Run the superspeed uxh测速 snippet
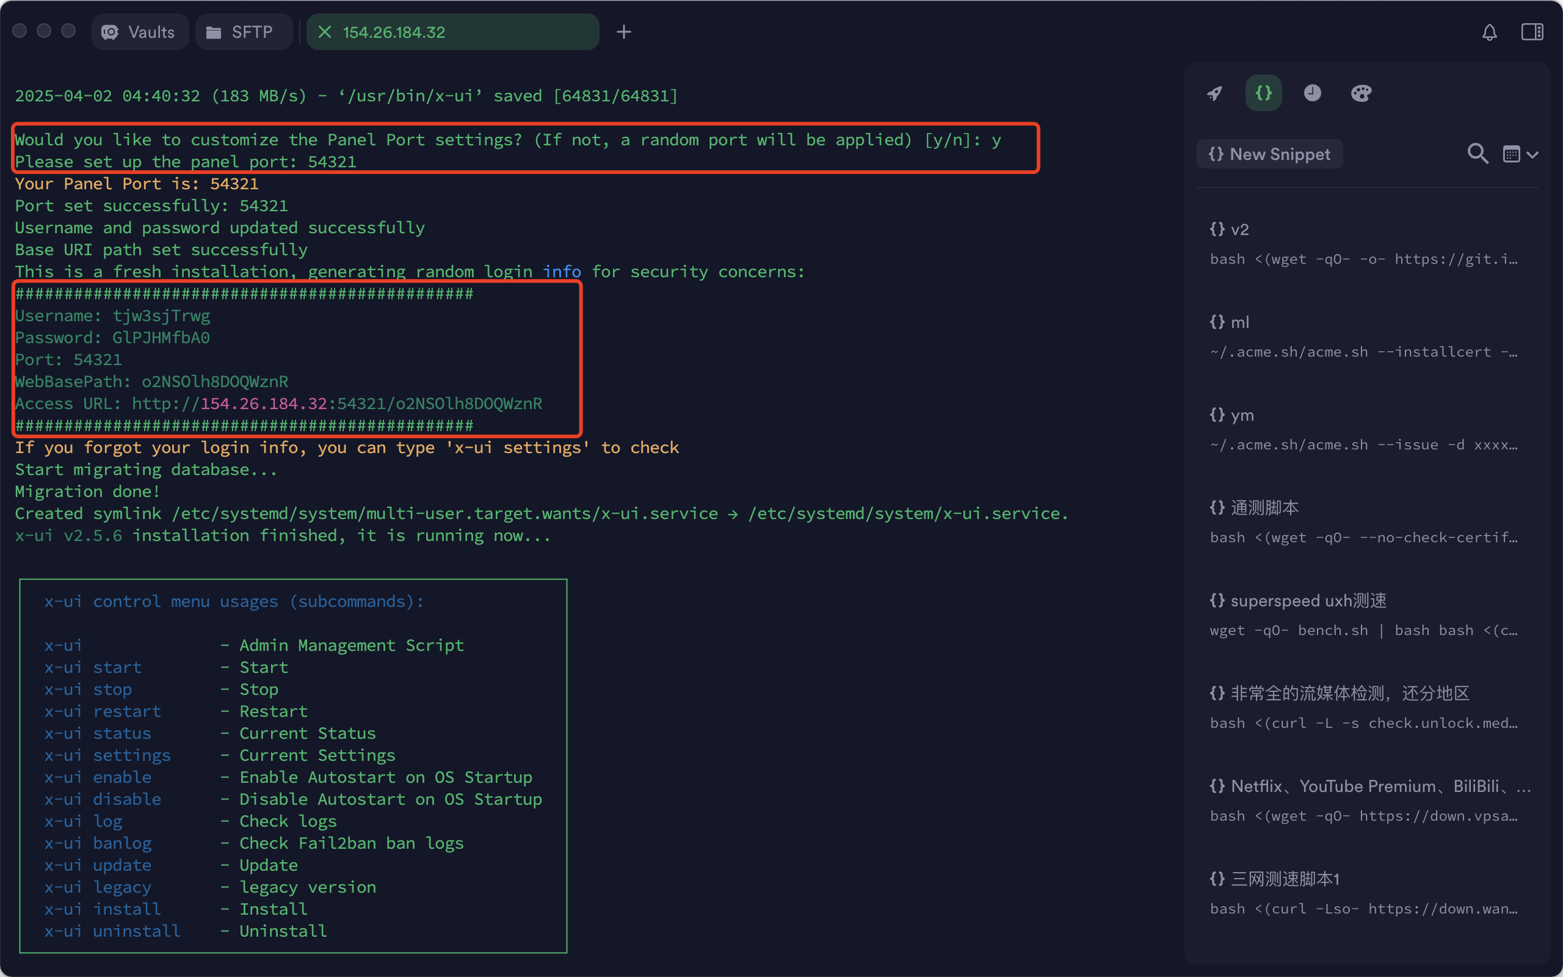The image size is (1563, 977). pyautogui.click(x=1363, y=615)
